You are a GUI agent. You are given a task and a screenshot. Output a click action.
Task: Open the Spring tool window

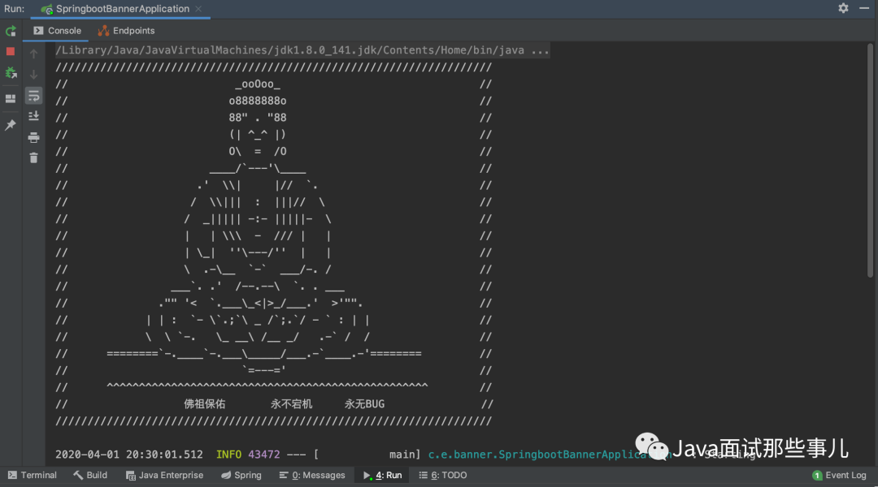pyautogui.click(x=241, y=476)
